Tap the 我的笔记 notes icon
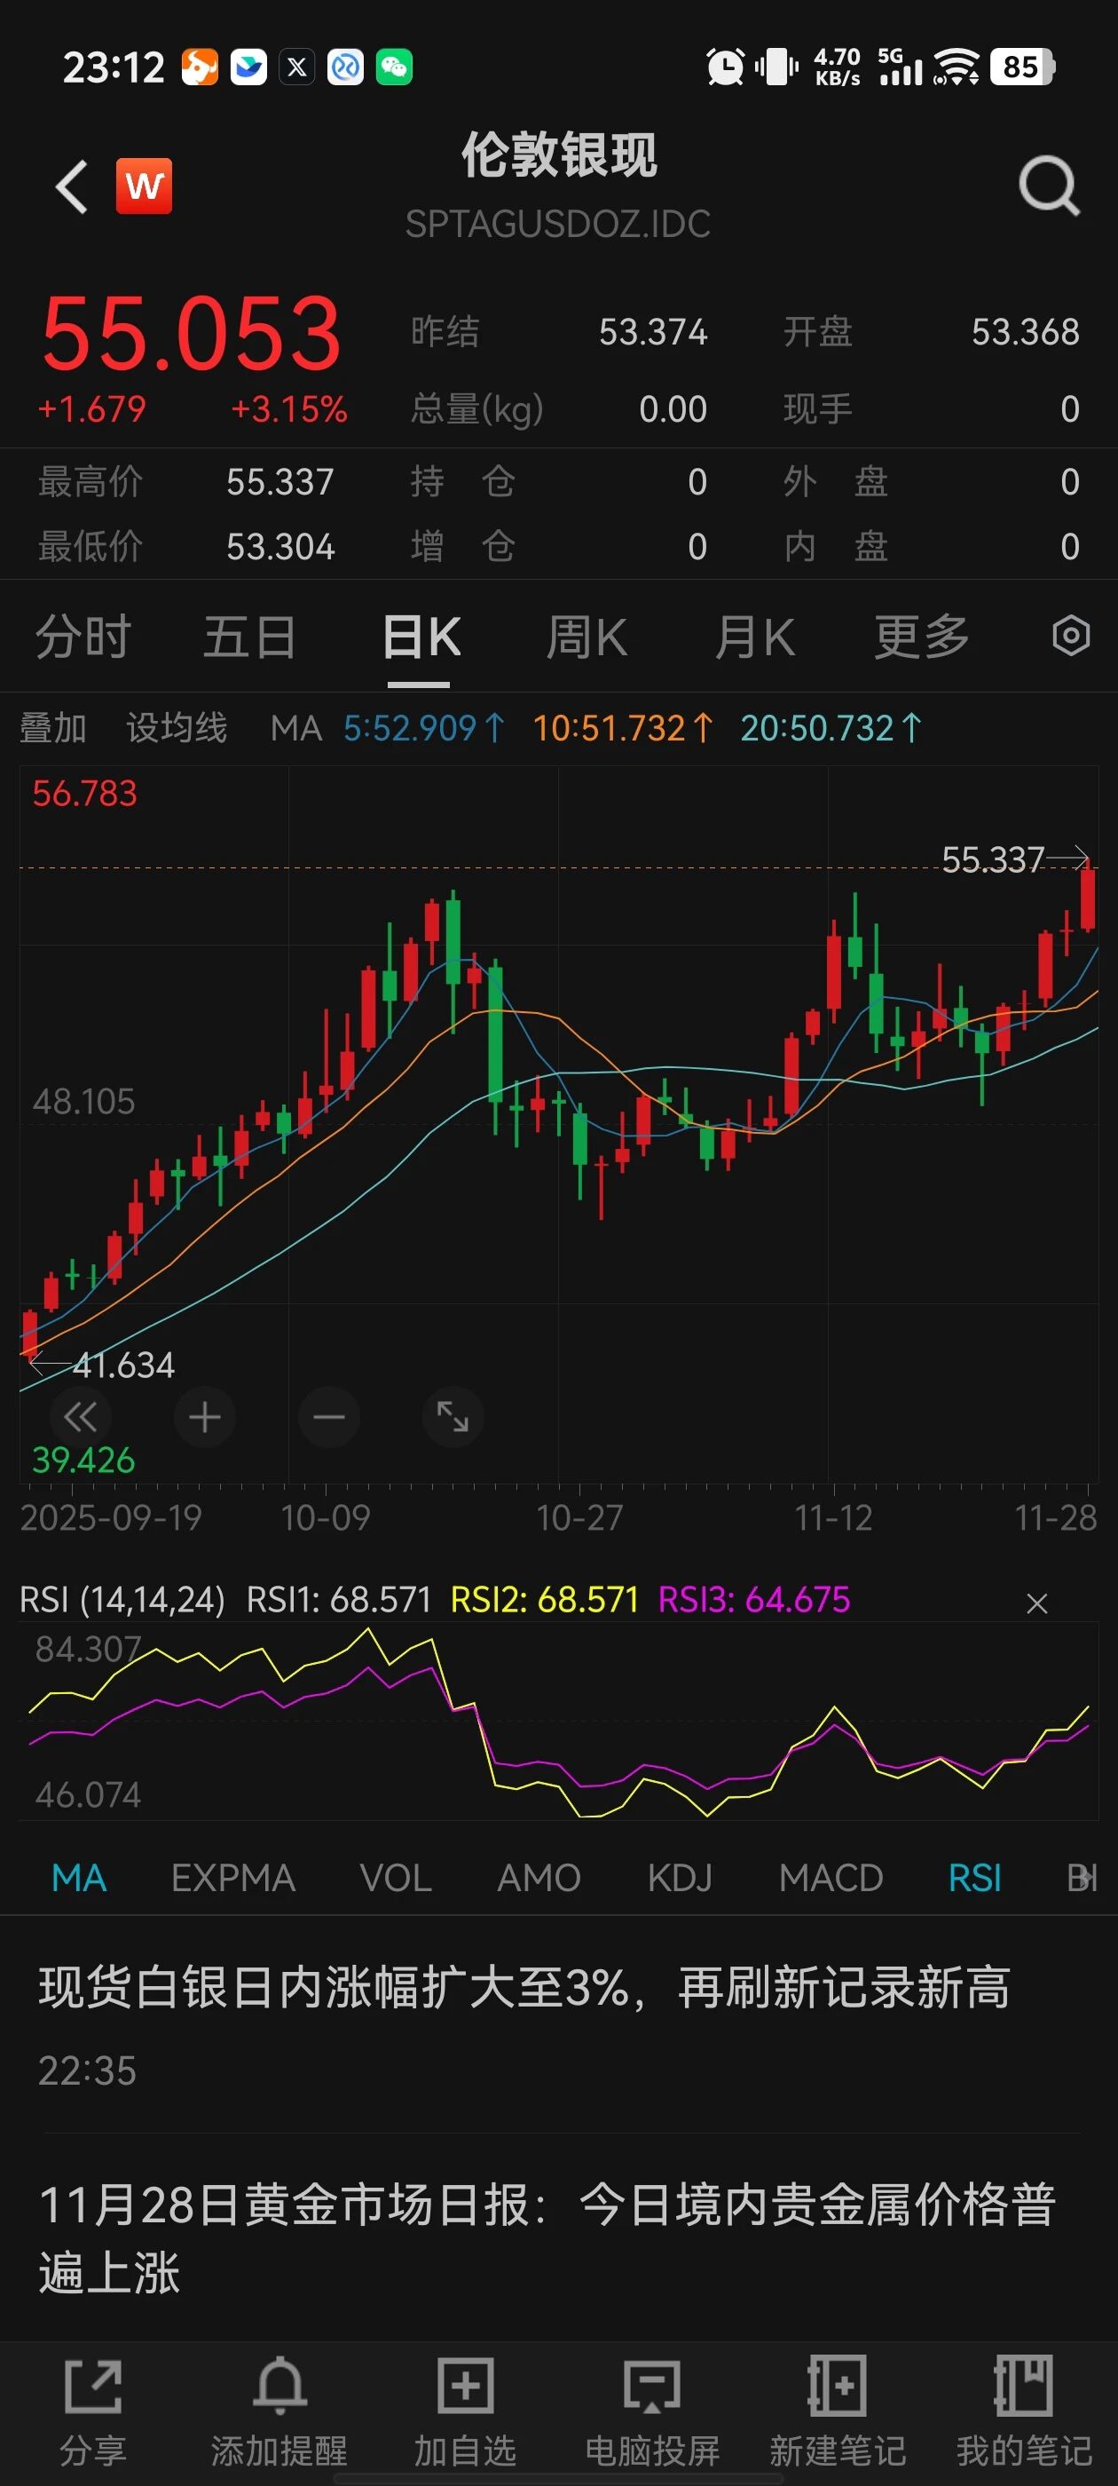 coord(1023,2387)
